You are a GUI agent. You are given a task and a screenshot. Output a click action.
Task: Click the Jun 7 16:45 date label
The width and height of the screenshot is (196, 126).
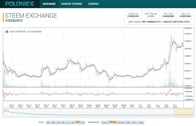point(175,106)
